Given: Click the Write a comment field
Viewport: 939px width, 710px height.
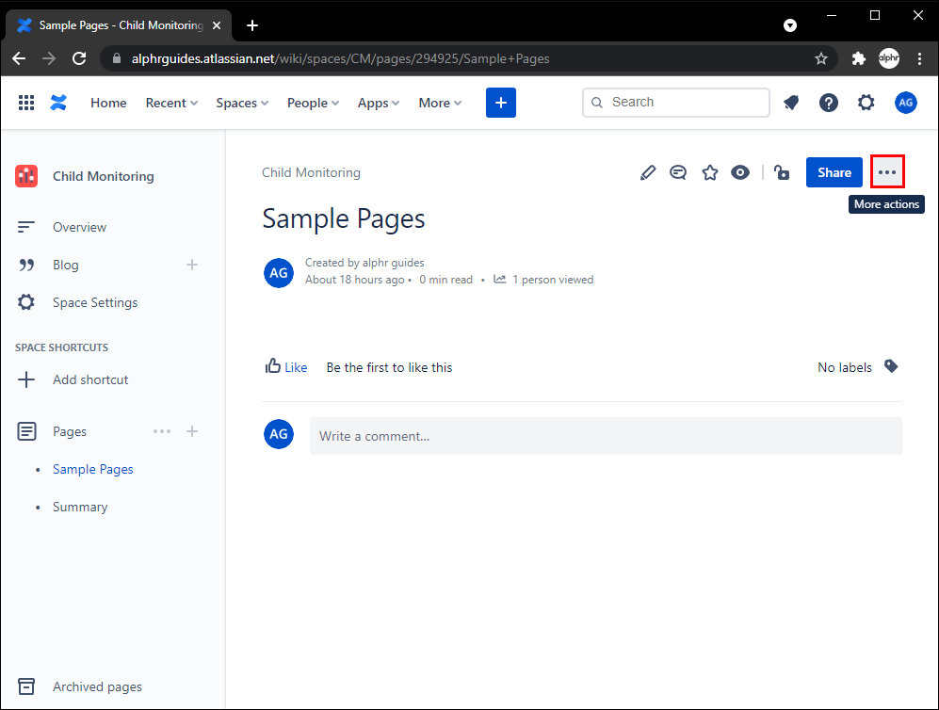Looking at the screenshot, I should (x=606, y=436).
